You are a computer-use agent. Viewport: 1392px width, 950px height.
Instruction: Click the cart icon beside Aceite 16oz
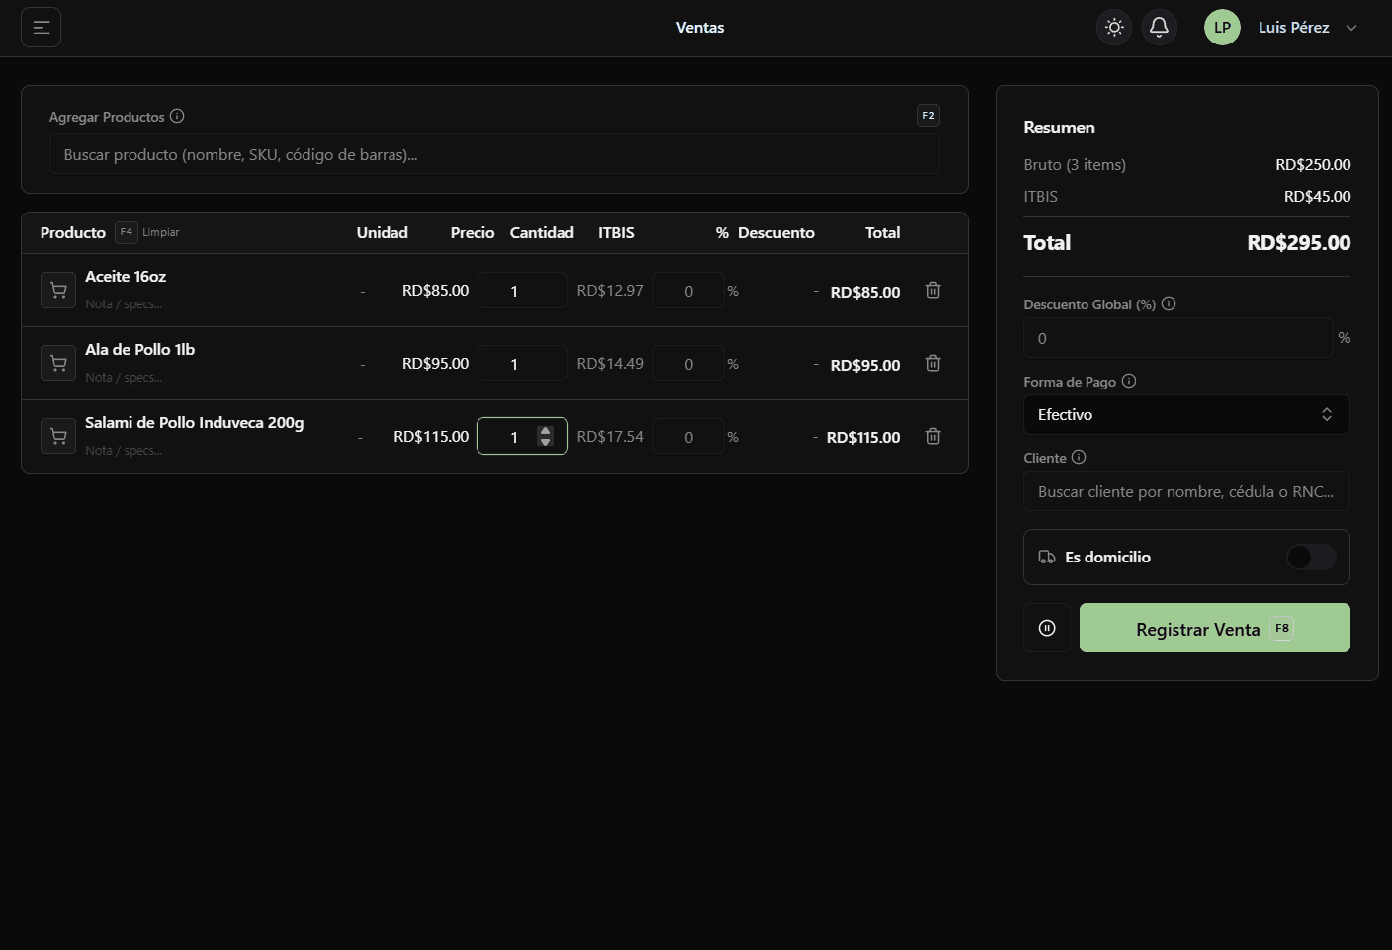pyautogui.click(x=58, y=291)
